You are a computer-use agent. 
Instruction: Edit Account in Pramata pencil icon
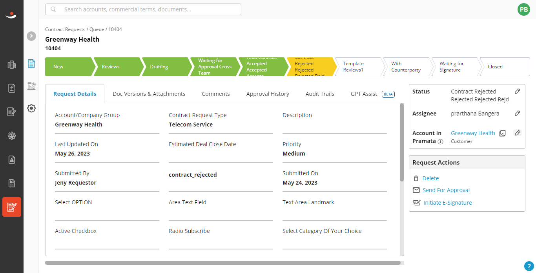518,133
